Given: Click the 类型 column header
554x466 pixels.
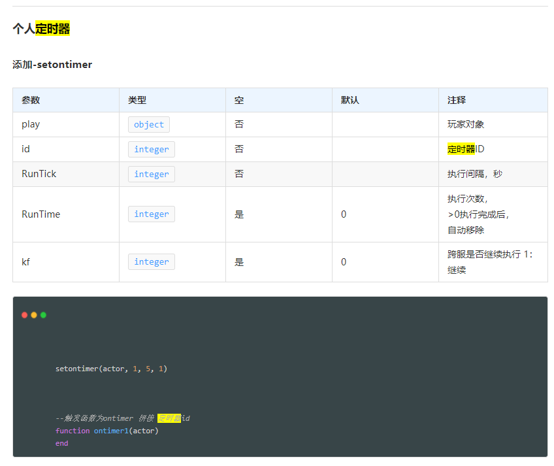Looking at the screenshot, I should coord(137,100).
